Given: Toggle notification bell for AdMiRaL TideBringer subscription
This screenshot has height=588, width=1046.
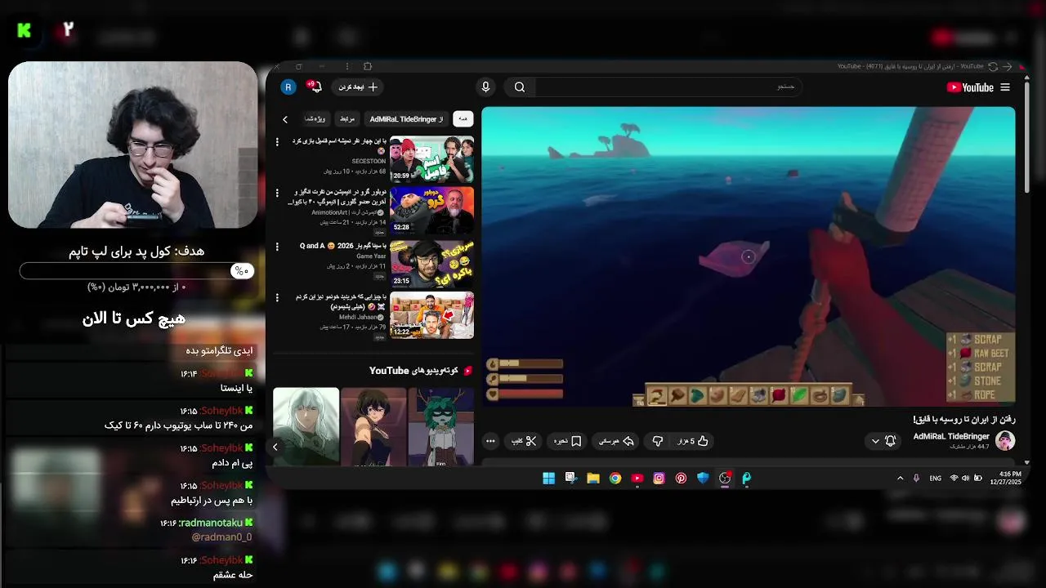Looking at the screenshot, I should point(891,441).
